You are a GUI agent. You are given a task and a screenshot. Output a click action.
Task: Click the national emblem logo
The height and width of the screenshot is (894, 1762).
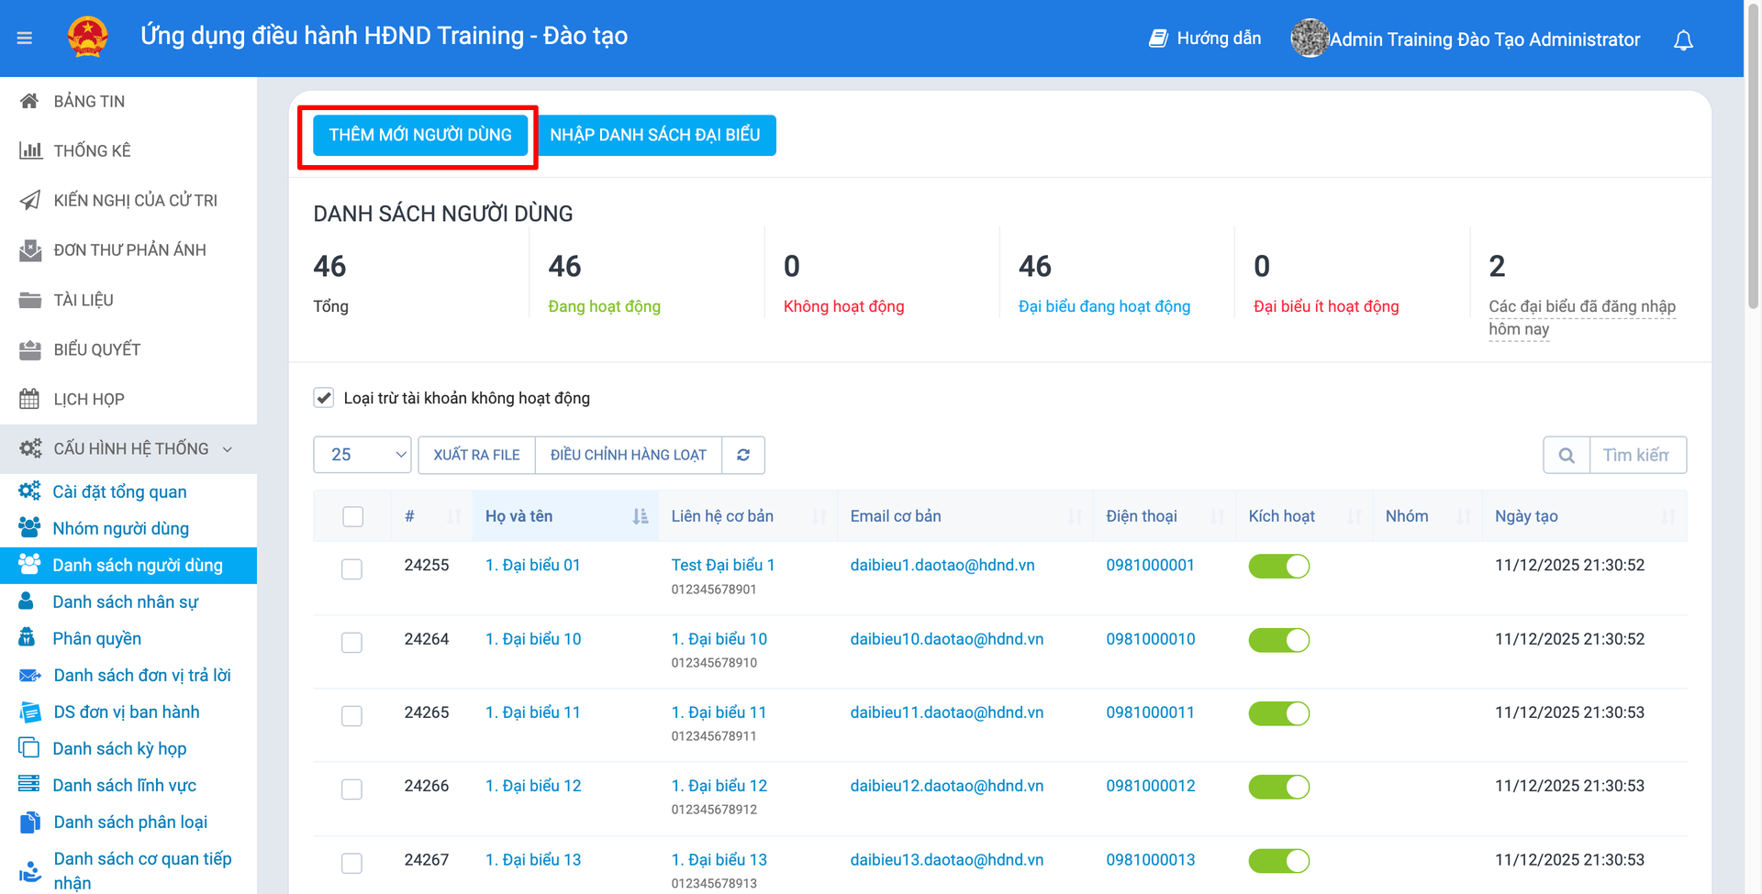88,38
